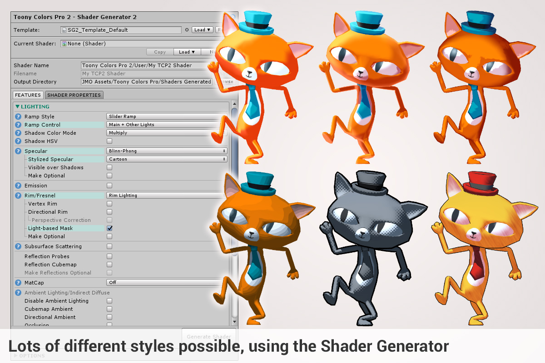Open help for Ramp Style

coord(18,117)
